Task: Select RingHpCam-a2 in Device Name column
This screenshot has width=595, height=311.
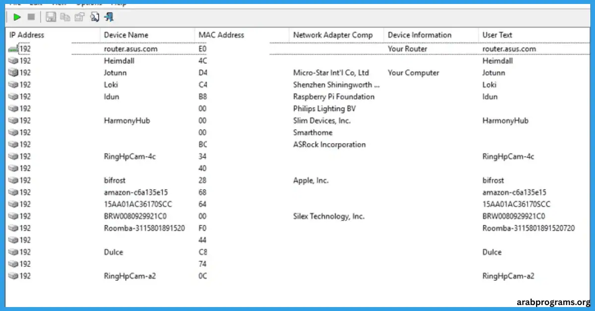Action: point(130,276)
